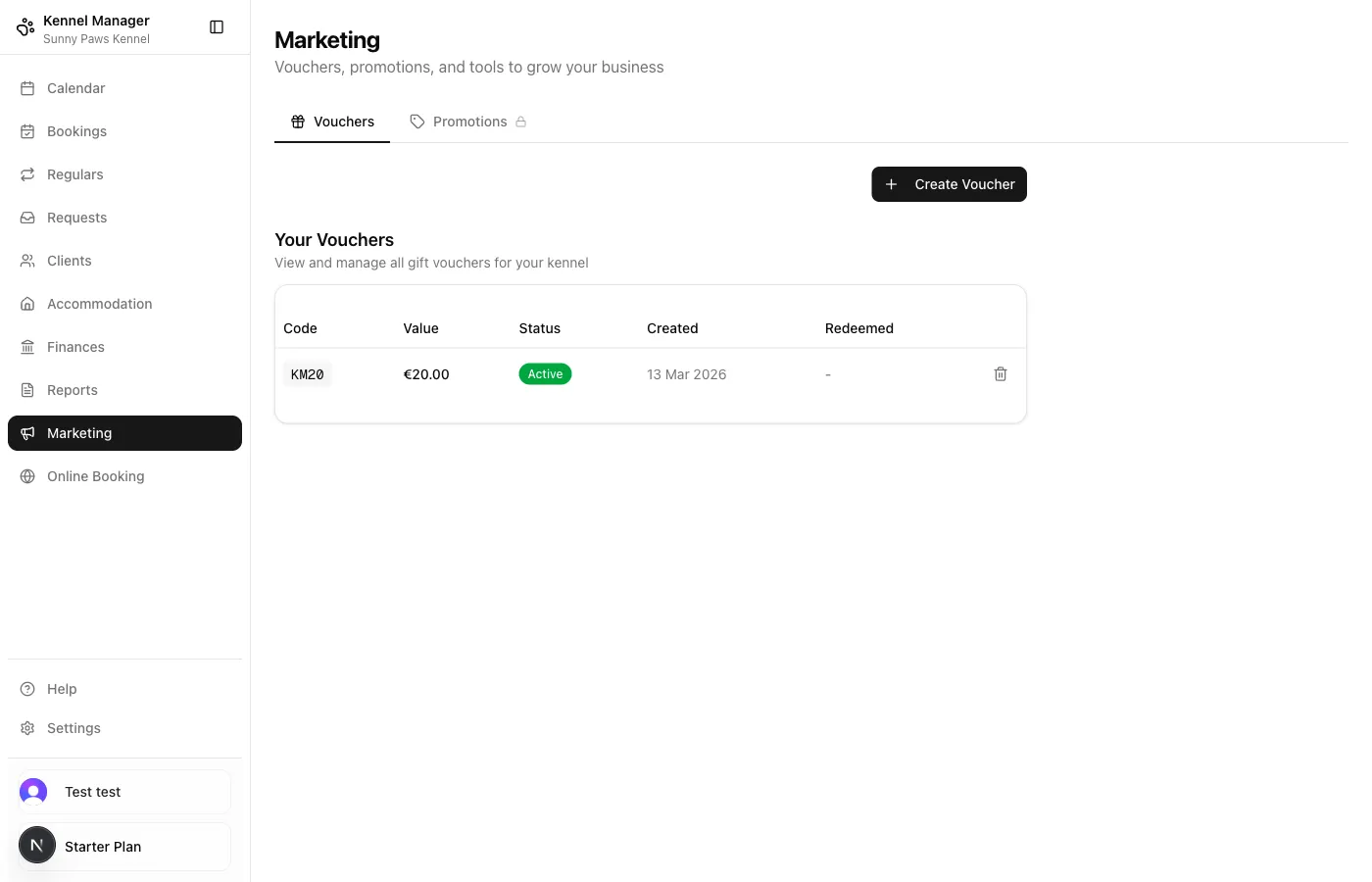Viewport: 1372px width, 882px height.
Task: Switch to the Promotions tab
Action: tap(469, 122)
